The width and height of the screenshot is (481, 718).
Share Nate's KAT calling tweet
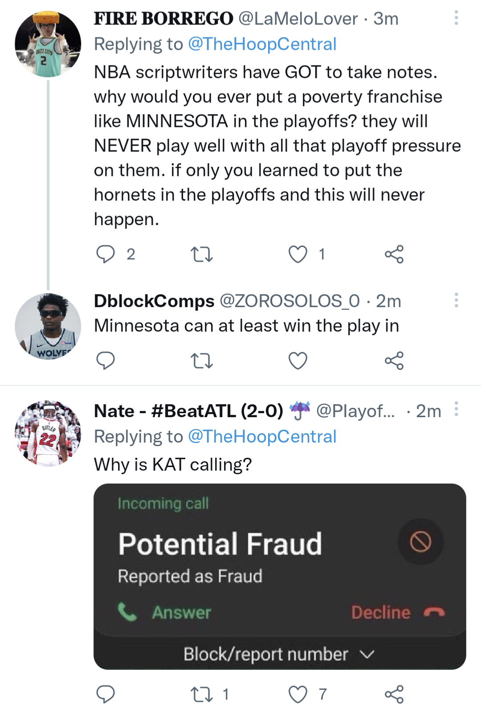click(394, 694)
